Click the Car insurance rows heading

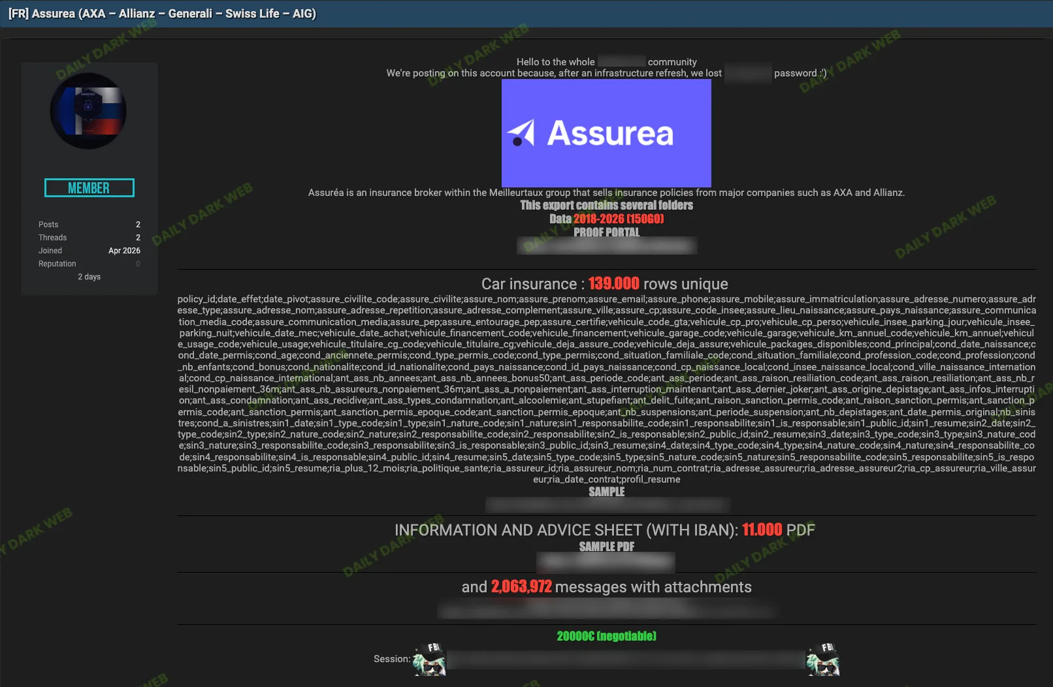point(604,284)
